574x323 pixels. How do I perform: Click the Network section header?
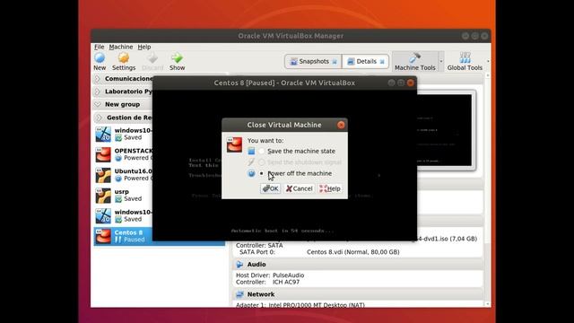click(x=357, y=294)
